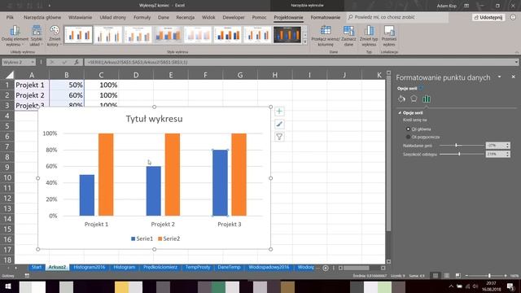Viewport: 521px width, 293px height.
Task: Click Przenieś wykres icon
Action: pos(389,31)
